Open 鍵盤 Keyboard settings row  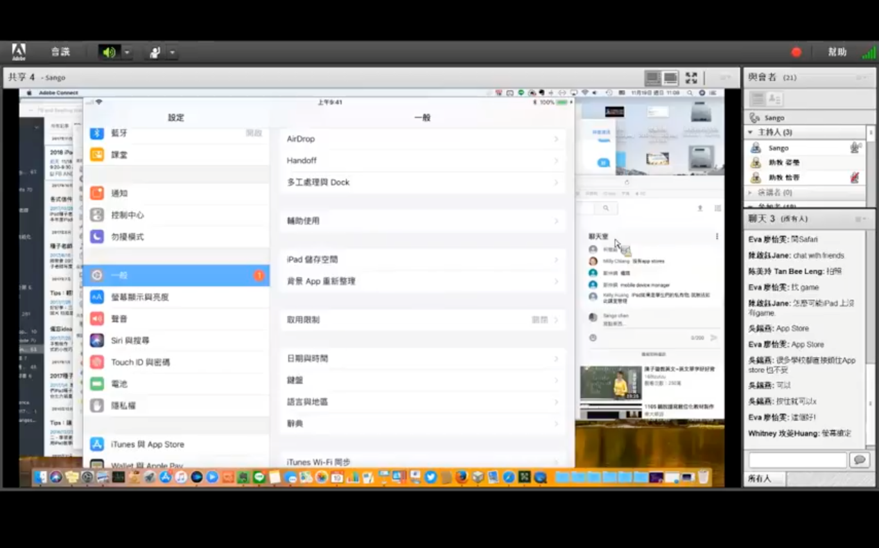[x=422, y=380]
